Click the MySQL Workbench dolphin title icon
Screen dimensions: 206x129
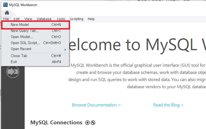6,5
